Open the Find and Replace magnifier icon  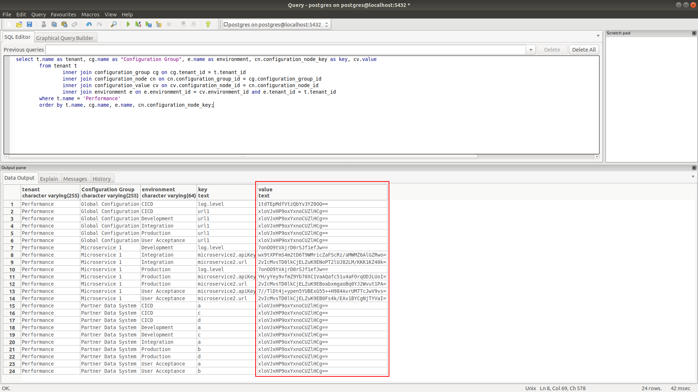(114, 24)
